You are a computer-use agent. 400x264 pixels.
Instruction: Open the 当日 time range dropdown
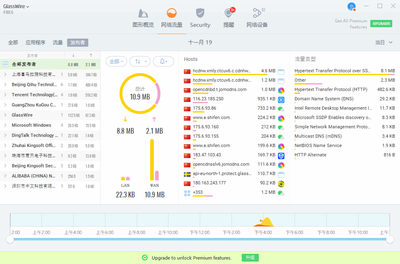click(384, 42)
